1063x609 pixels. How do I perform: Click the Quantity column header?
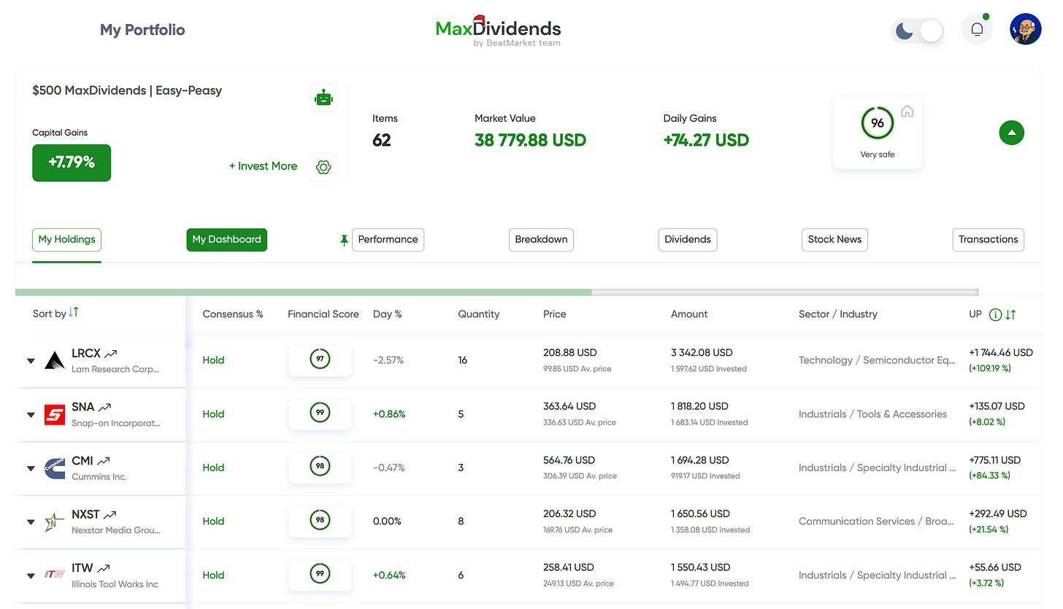click(479, 314)
